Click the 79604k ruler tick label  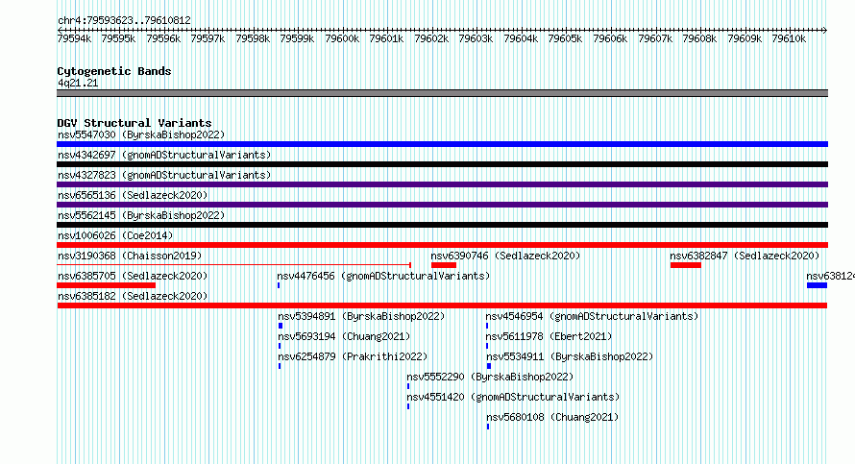point(521,38)
